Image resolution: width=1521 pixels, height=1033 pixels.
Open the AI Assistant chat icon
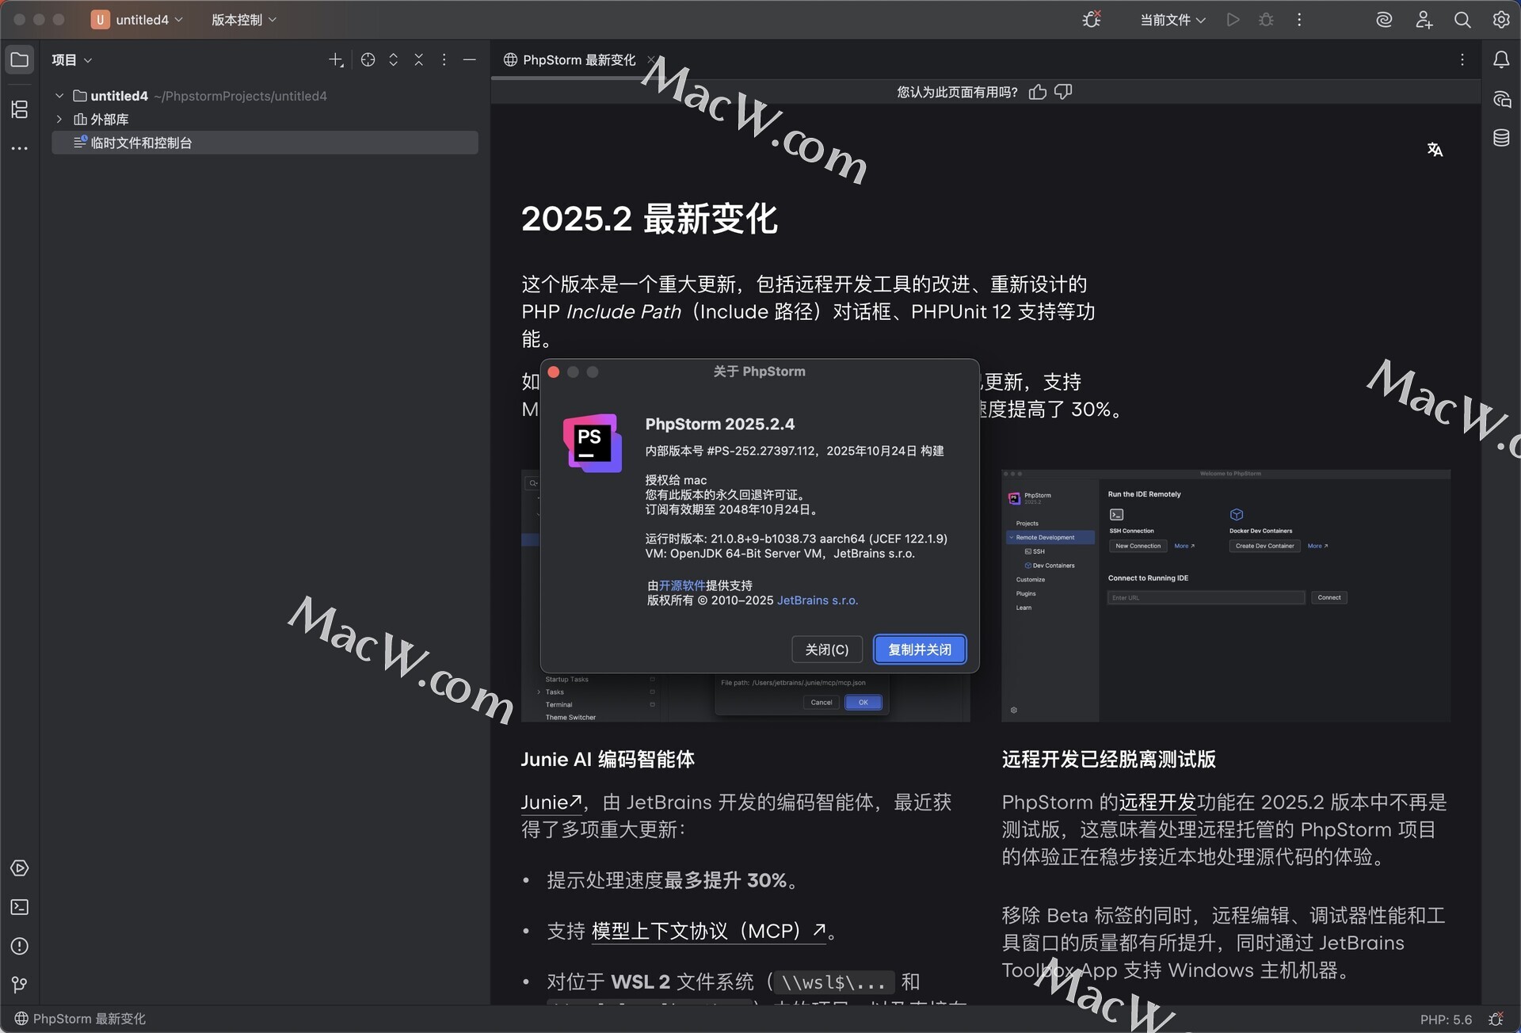pos(1501,99)
